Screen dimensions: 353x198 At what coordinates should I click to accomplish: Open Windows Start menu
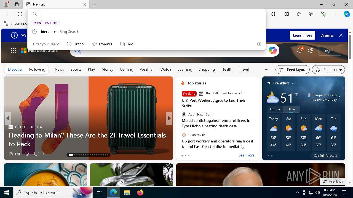pyautogui.click(x=7, y=193)
